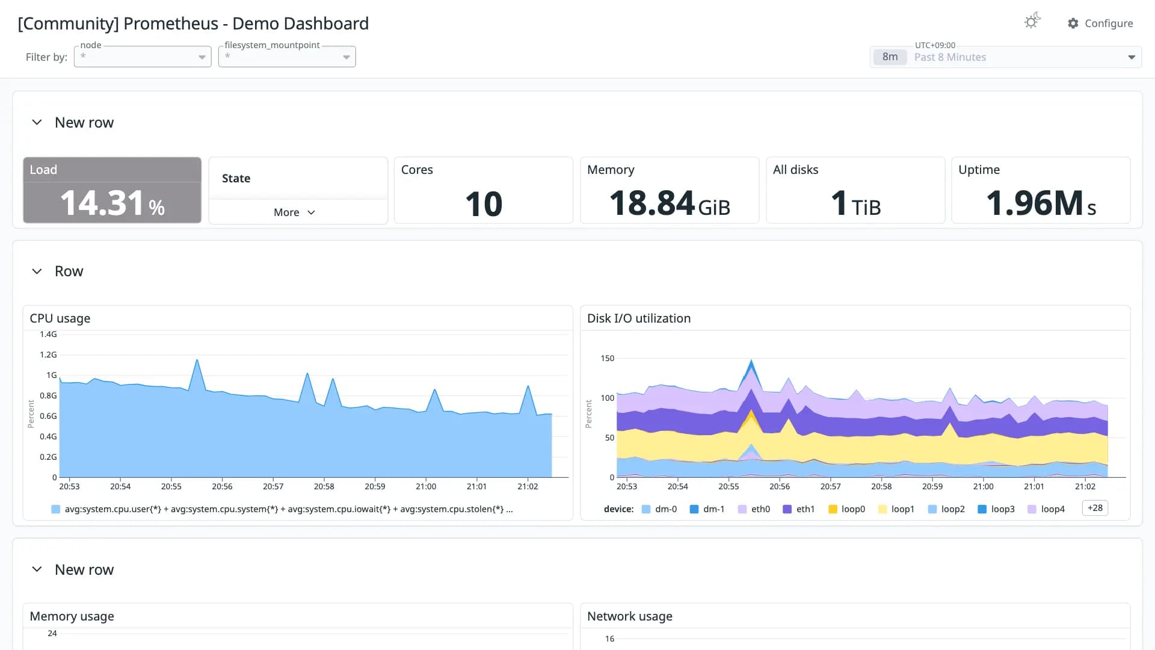Viewport: 1155px width, 650px height.
Task: Click the Disk I/O peak near 20:55
Action: point(751,361)
